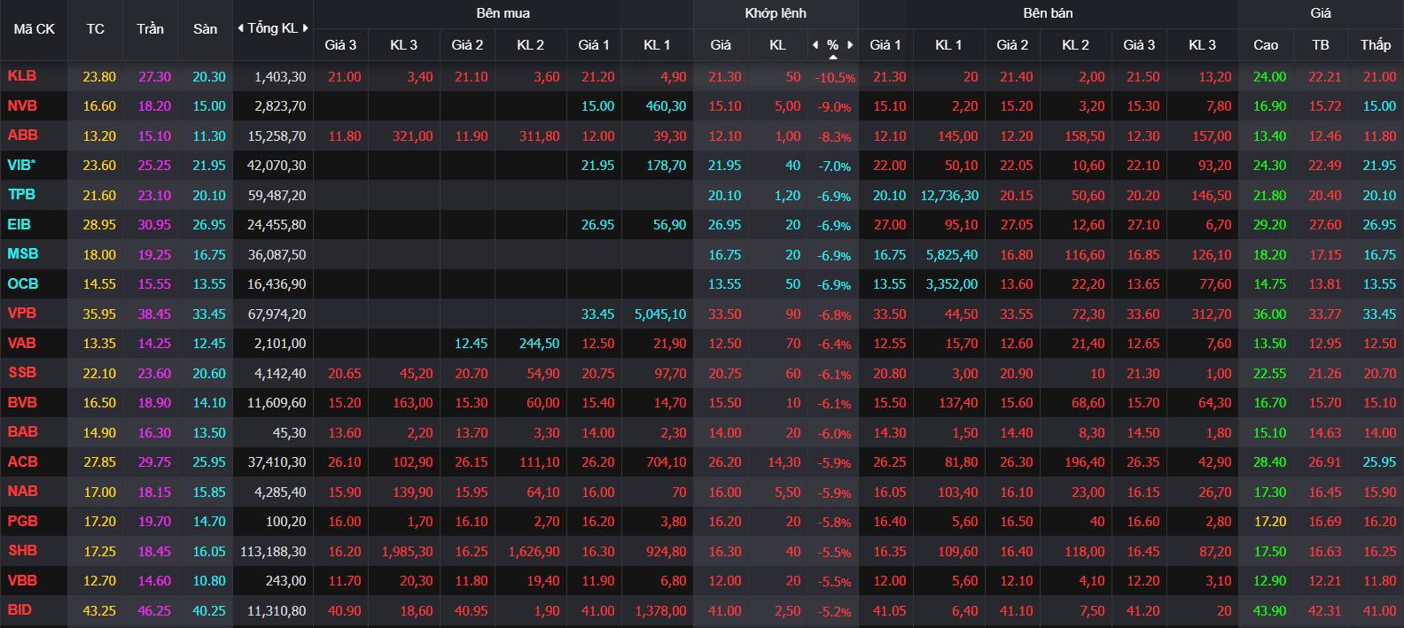Click the Cao high price column header
The height and width of the screenshot is (628, 1404).
(x=1266, y=44)
